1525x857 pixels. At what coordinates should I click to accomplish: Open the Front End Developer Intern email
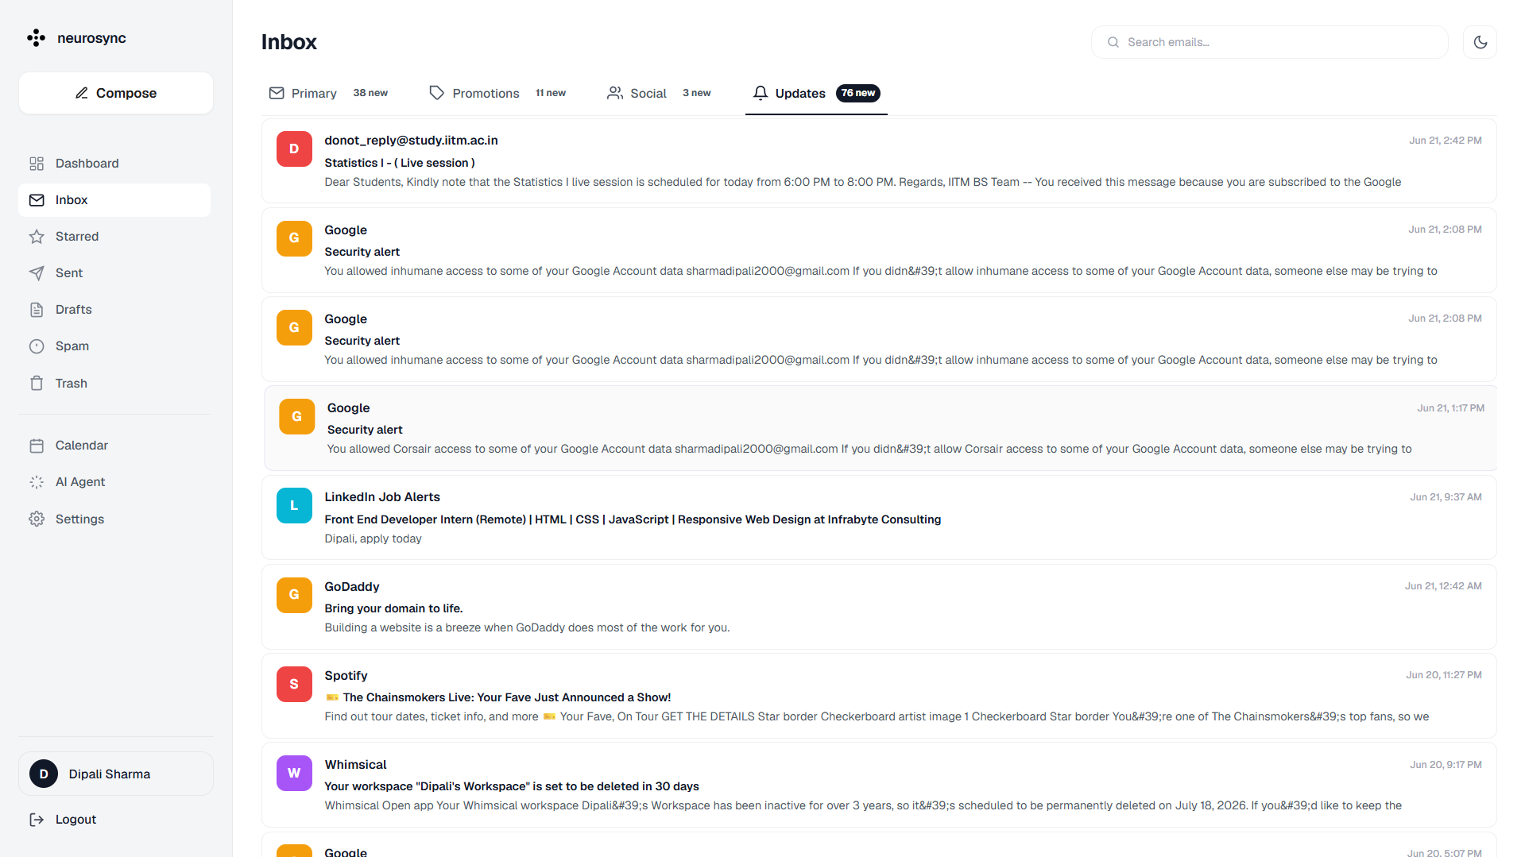(879, 518)
